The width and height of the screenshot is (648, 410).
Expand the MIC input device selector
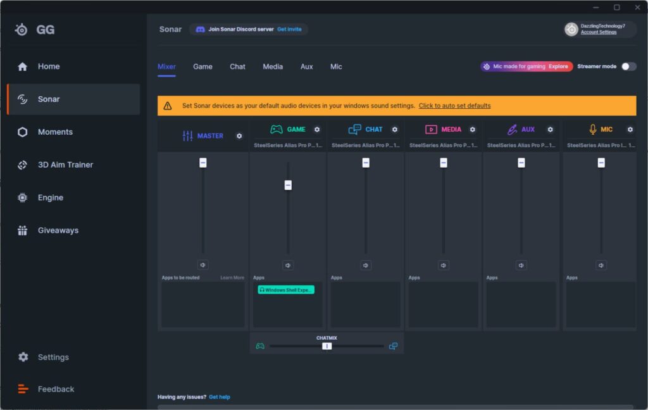point(601,145)
